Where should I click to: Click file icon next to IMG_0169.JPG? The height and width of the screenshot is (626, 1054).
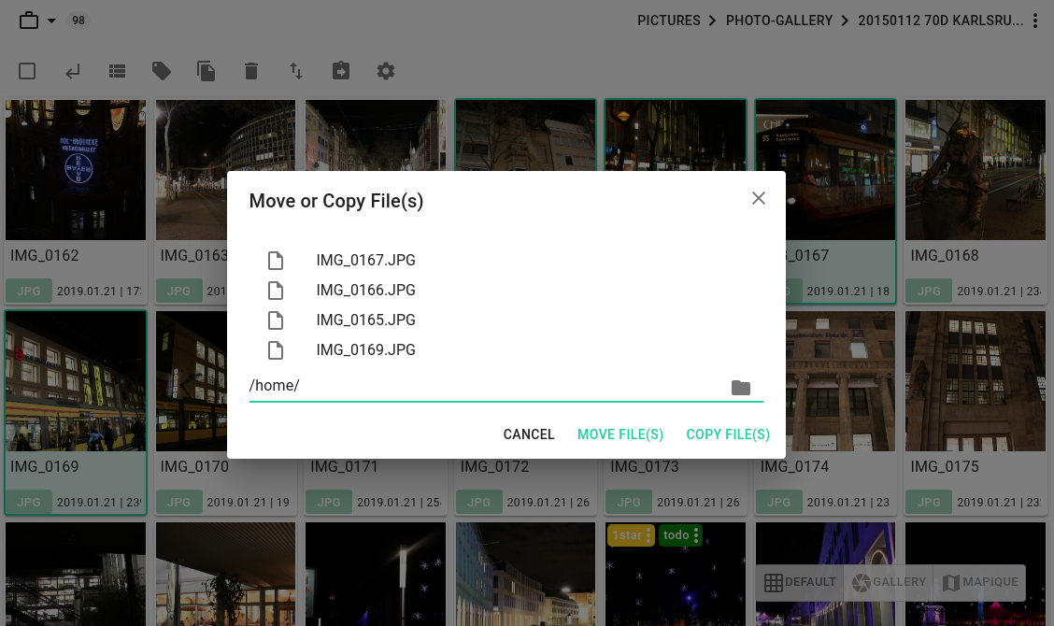tap(276, 350)
